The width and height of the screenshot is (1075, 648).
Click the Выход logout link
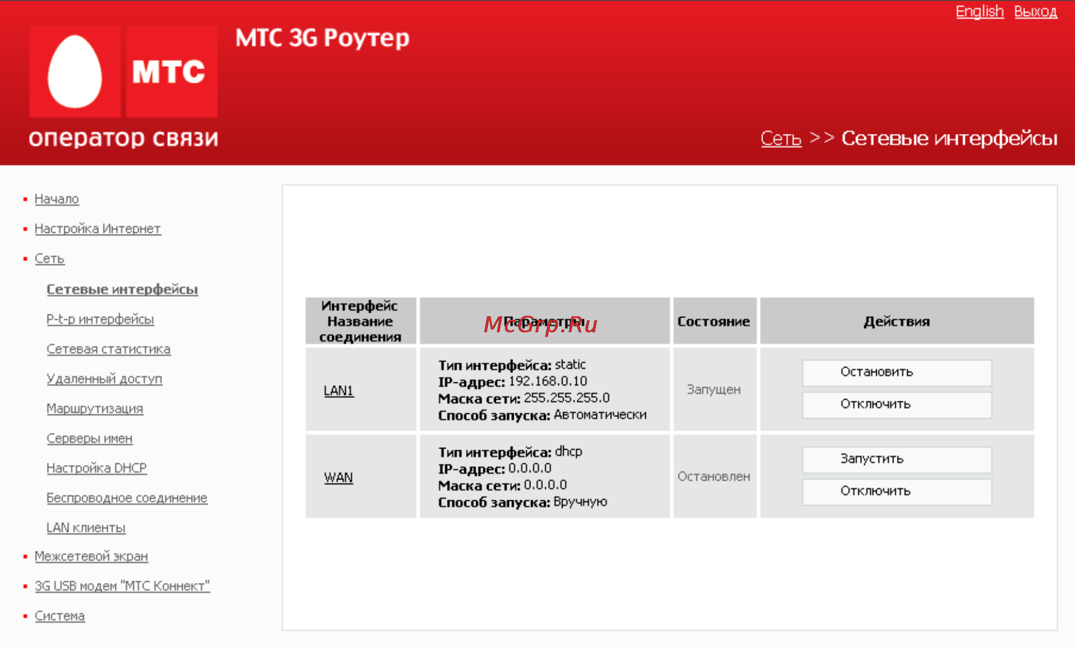coord(1035,11)
